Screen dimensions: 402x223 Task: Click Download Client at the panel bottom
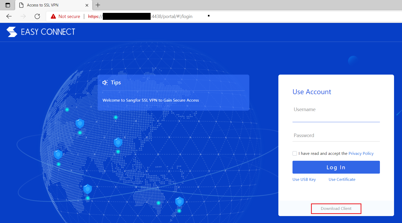click(336, 208)
